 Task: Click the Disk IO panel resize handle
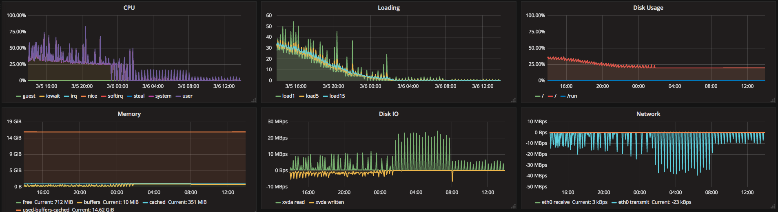point(513,206)
